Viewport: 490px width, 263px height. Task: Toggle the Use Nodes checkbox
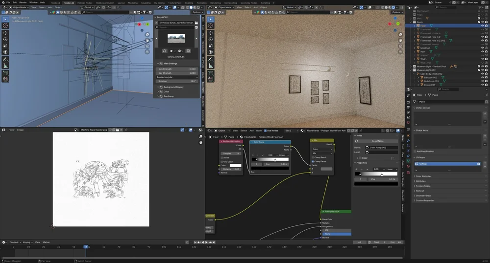click(x=265, y=131)
